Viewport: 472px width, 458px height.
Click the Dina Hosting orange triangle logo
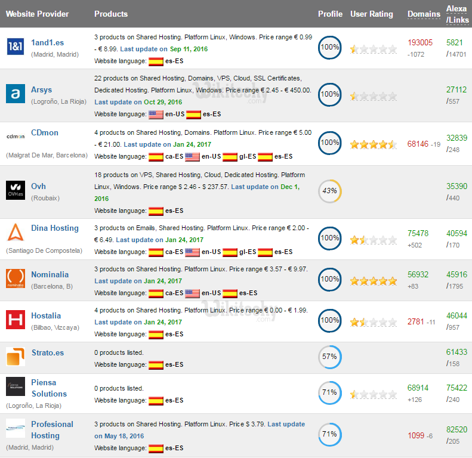click(16, 232)
